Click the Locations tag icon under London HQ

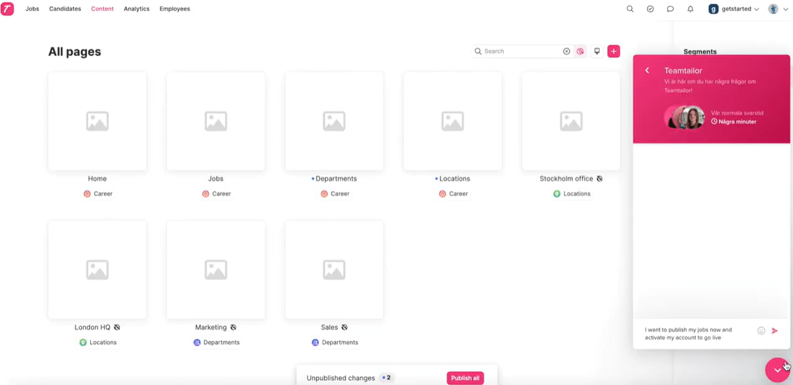coord(83,342)
